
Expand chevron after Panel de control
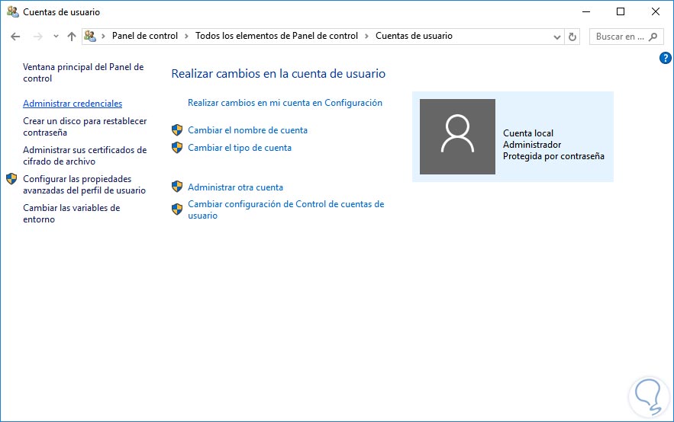[186, 36]
